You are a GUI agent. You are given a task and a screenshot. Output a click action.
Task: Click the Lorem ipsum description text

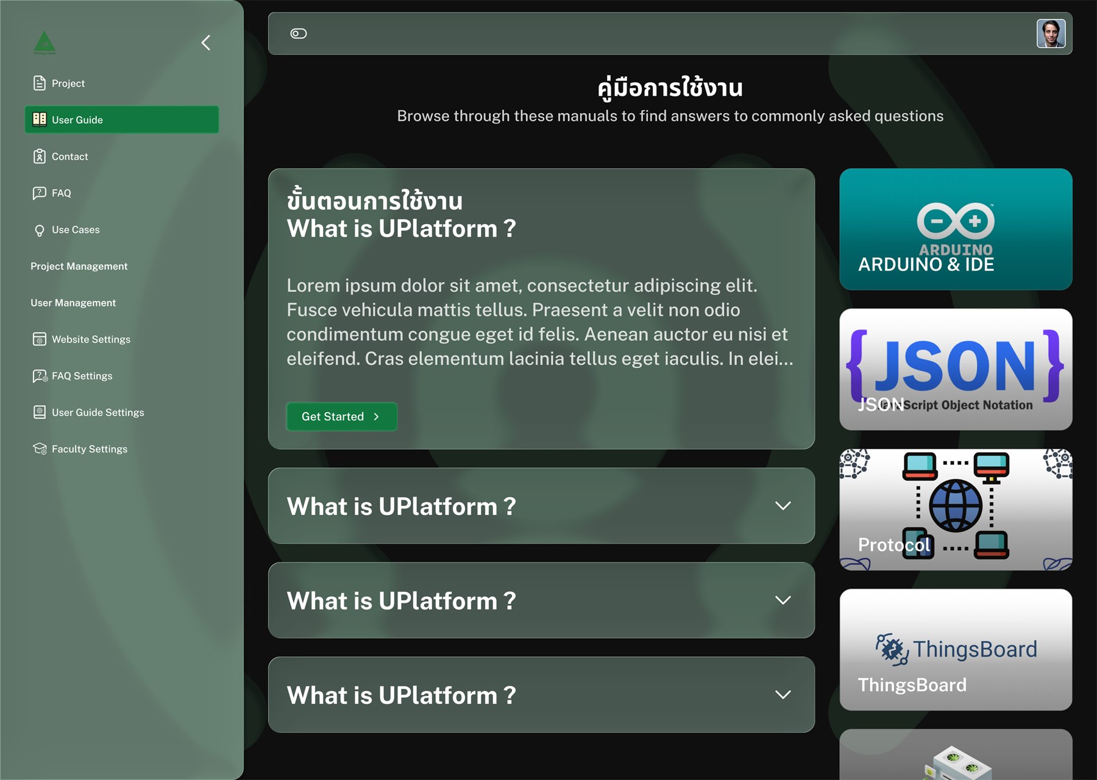pos(540,322)
